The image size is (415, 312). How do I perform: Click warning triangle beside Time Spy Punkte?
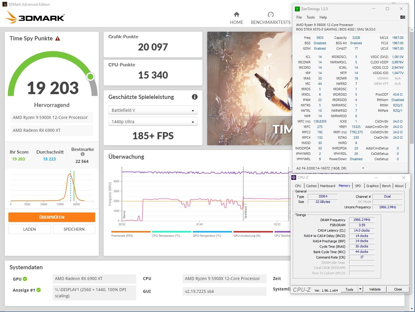pyautogui.click(x=58, y=39)
